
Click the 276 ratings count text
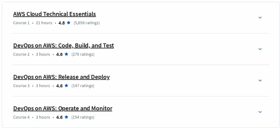tap(83, 54)
